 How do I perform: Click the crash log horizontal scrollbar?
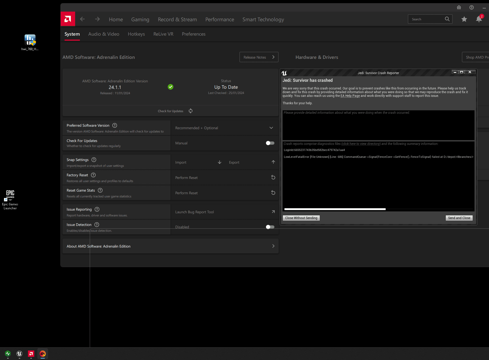click(335, 209)
